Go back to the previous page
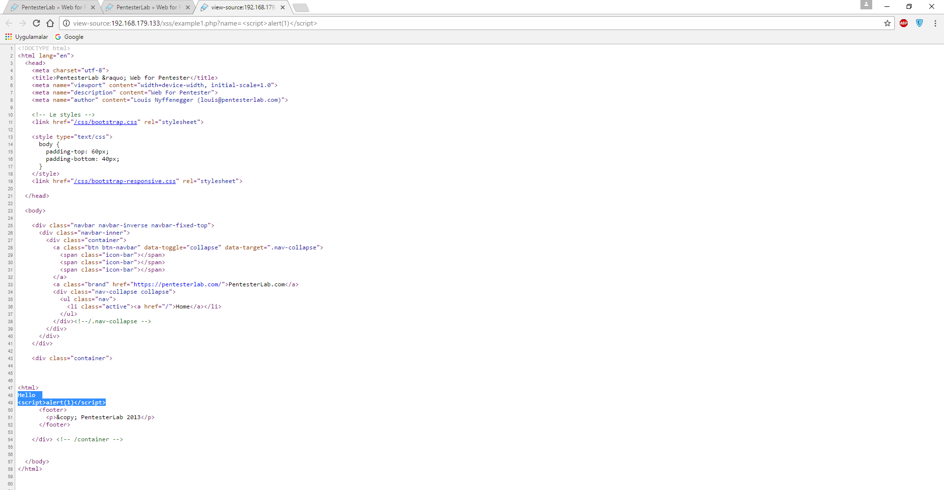The height and width of the screenshot is (490, 944). (x=9, y=23)
